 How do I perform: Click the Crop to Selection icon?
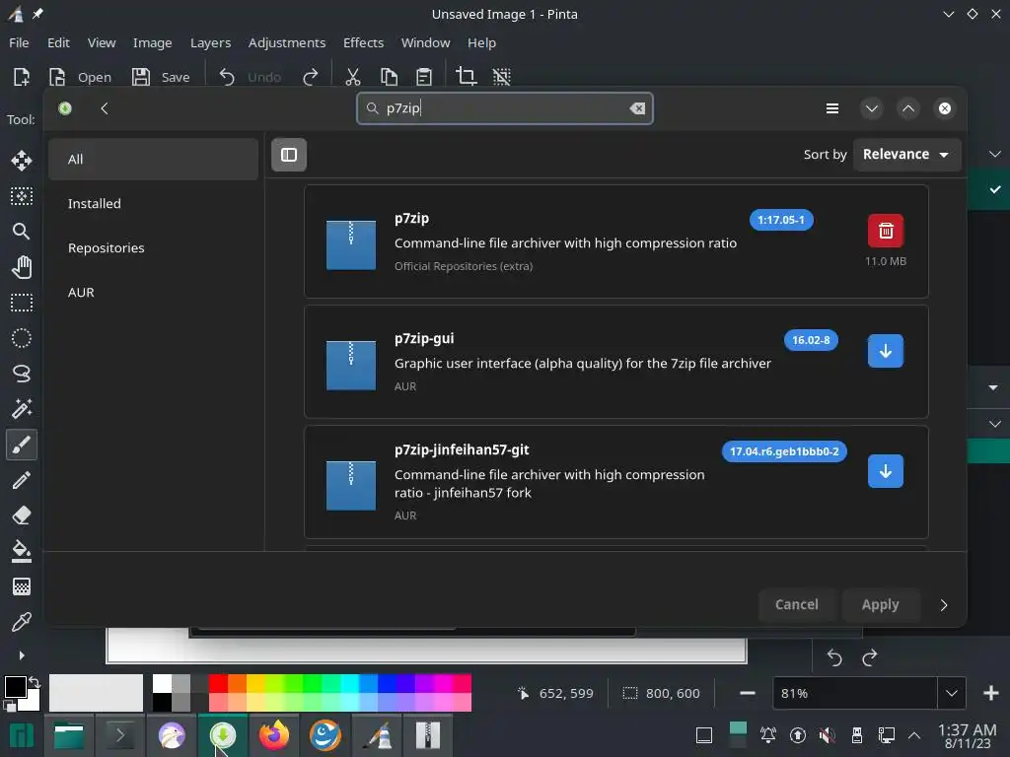pos(466,77)
